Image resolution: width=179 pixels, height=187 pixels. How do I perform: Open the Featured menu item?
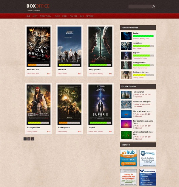90,16
